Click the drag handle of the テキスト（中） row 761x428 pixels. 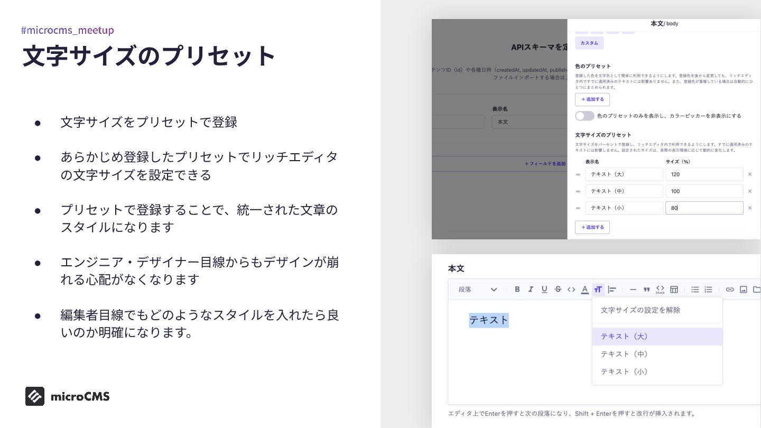[578, 191]
